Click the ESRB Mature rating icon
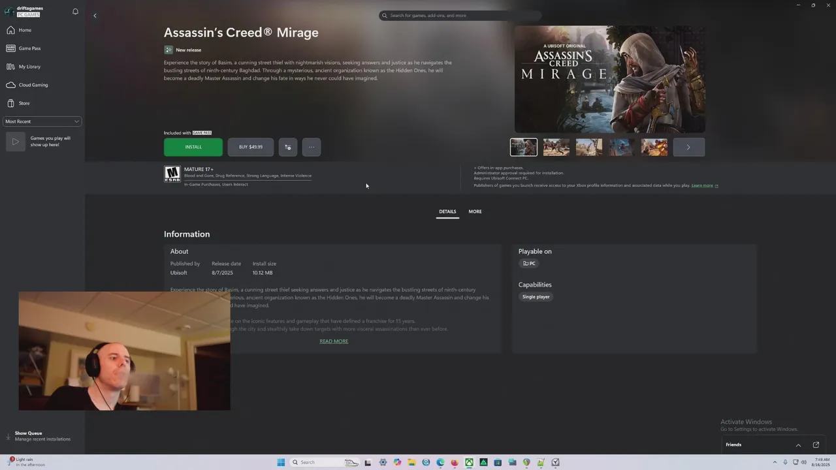 [172, 174]
